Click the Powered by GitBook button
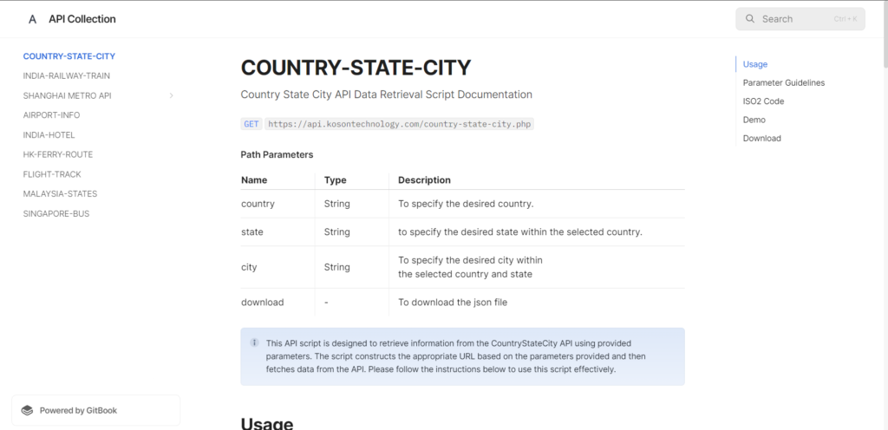 [x=96, y=410]
